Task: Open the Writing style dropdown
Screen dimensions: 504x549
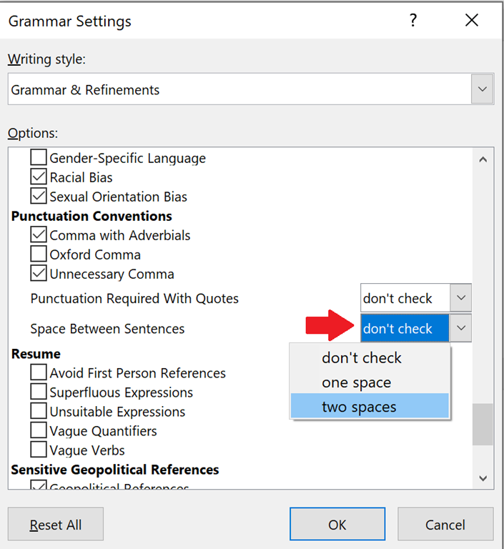Action: (x=483, y=90)
